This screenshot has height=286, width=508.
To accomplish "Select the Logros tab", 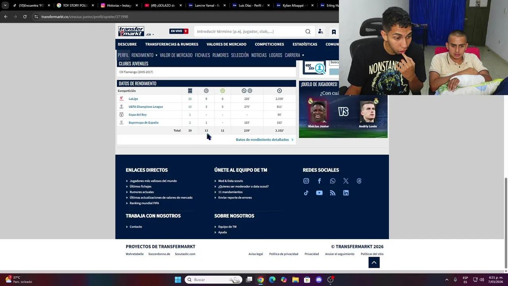I will pyautogui.click(x=275, y=55).
